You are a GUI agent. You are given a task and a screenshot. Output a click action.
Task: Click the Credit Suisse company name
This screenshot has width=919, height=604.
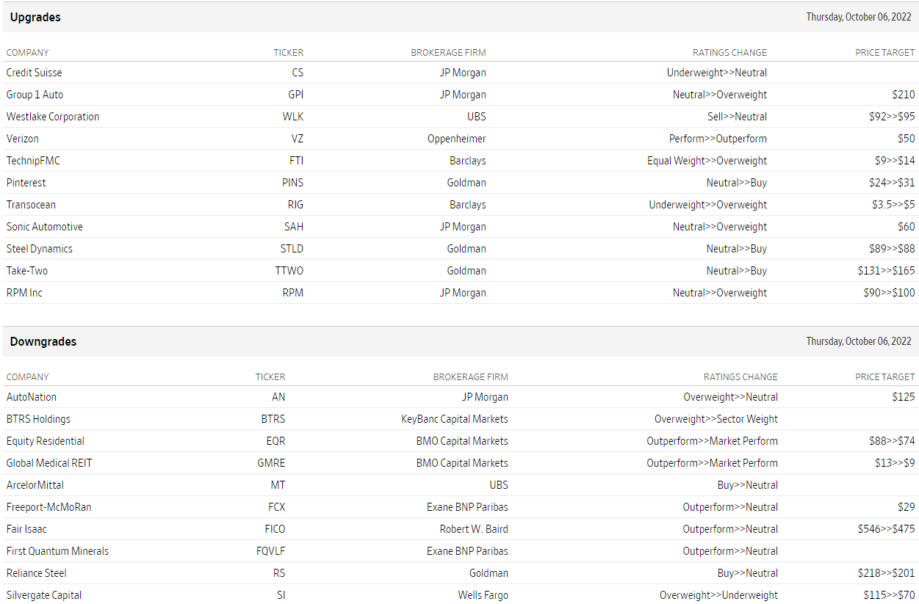pos(34,73)
